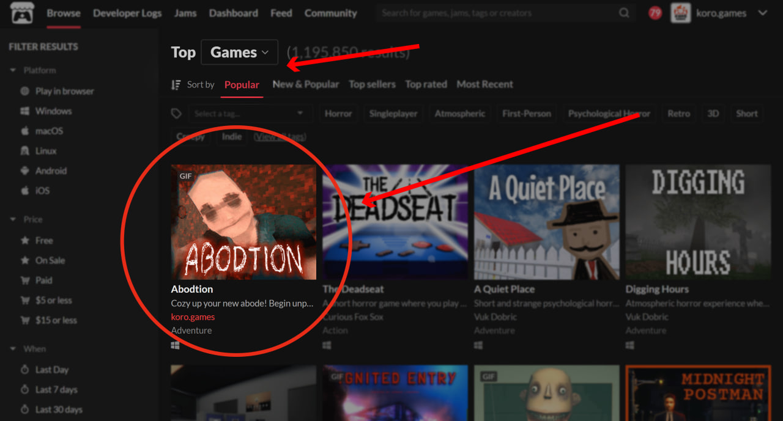Open the Browse tab

point(64,13)
